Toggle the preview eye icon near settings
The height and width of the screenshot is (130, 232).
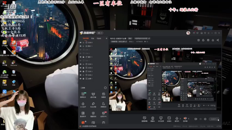[x=200, y=119]
